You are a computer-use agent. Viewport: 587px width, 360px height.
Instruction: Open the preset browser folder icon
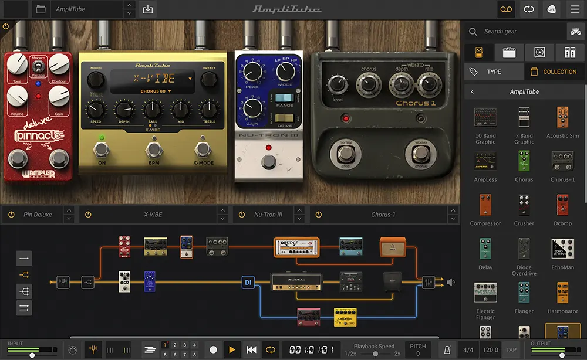click(x=41, y=9)
